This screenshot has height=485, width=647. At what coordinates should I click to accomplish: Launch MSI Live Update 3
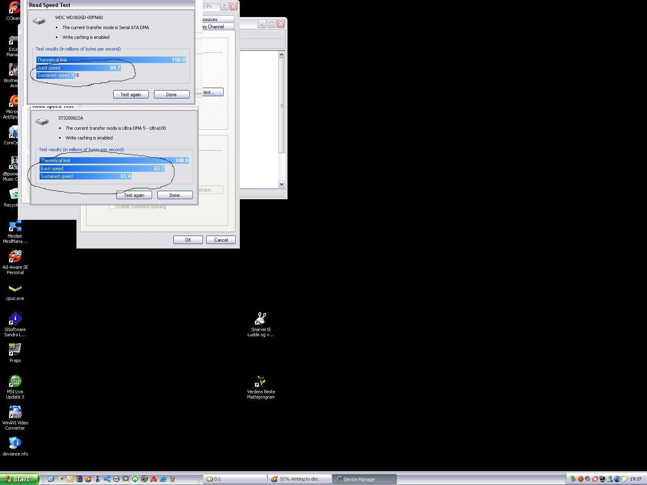point(15,387)
